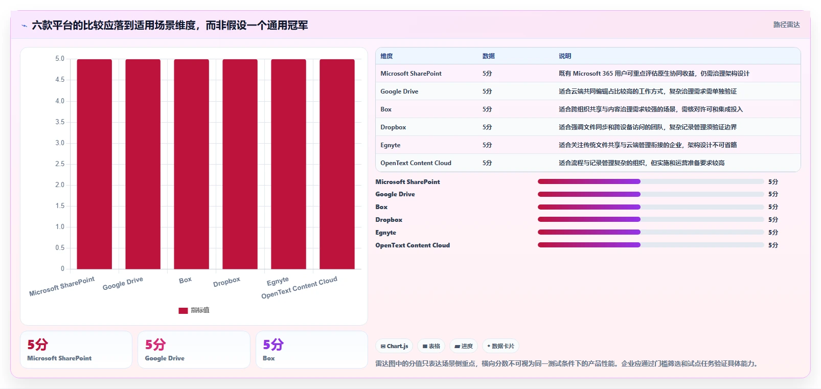This screenshot has width=821, height=389.
Task: Click the Chart.js tag
Action: [x=394, y=346]
